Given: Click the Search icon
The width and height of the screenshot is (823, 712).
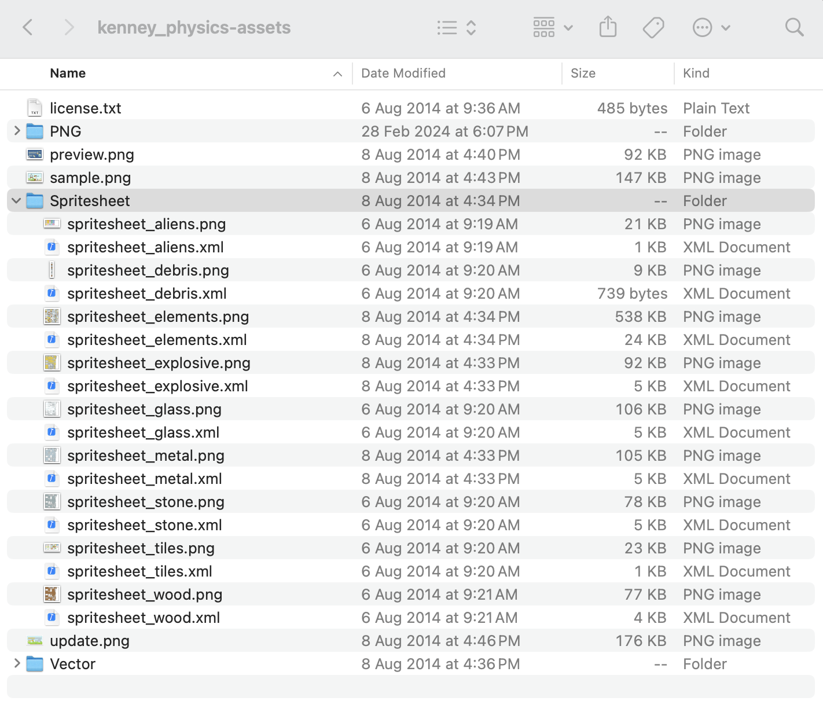Looking at the screenshot, I should click(793, 27).
